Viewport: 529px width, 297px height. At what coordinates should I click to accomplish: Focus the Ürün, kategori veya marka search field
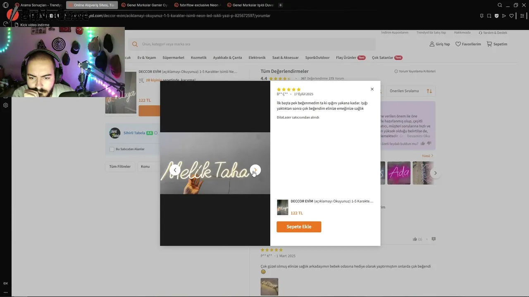(252, 44)
